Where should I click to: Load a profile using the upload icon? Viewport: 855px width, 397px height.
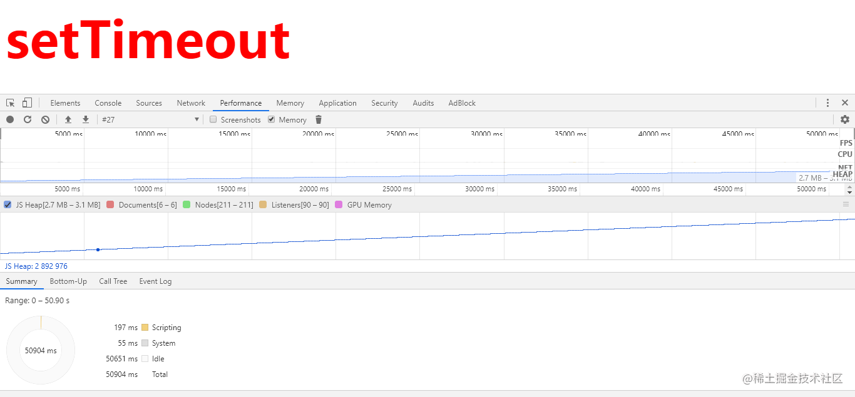coord(68,119)
